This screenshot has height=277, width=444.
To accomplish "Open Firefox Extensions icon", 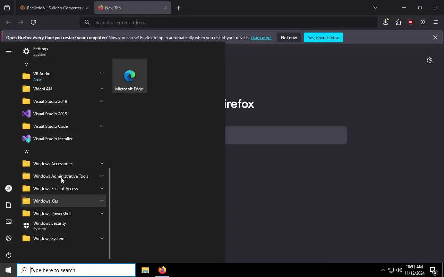I will coord(398,22).
